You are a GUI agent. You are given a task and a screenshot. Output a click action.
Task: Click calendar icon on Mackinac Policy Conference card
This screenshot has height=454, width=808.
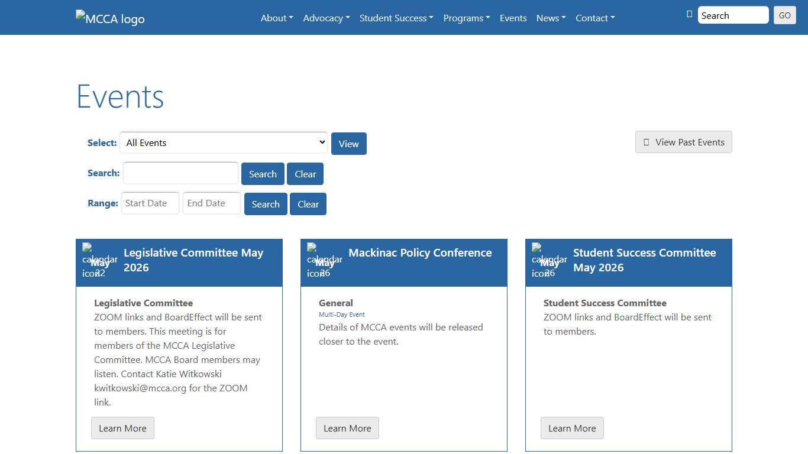[x=324, y=261]
